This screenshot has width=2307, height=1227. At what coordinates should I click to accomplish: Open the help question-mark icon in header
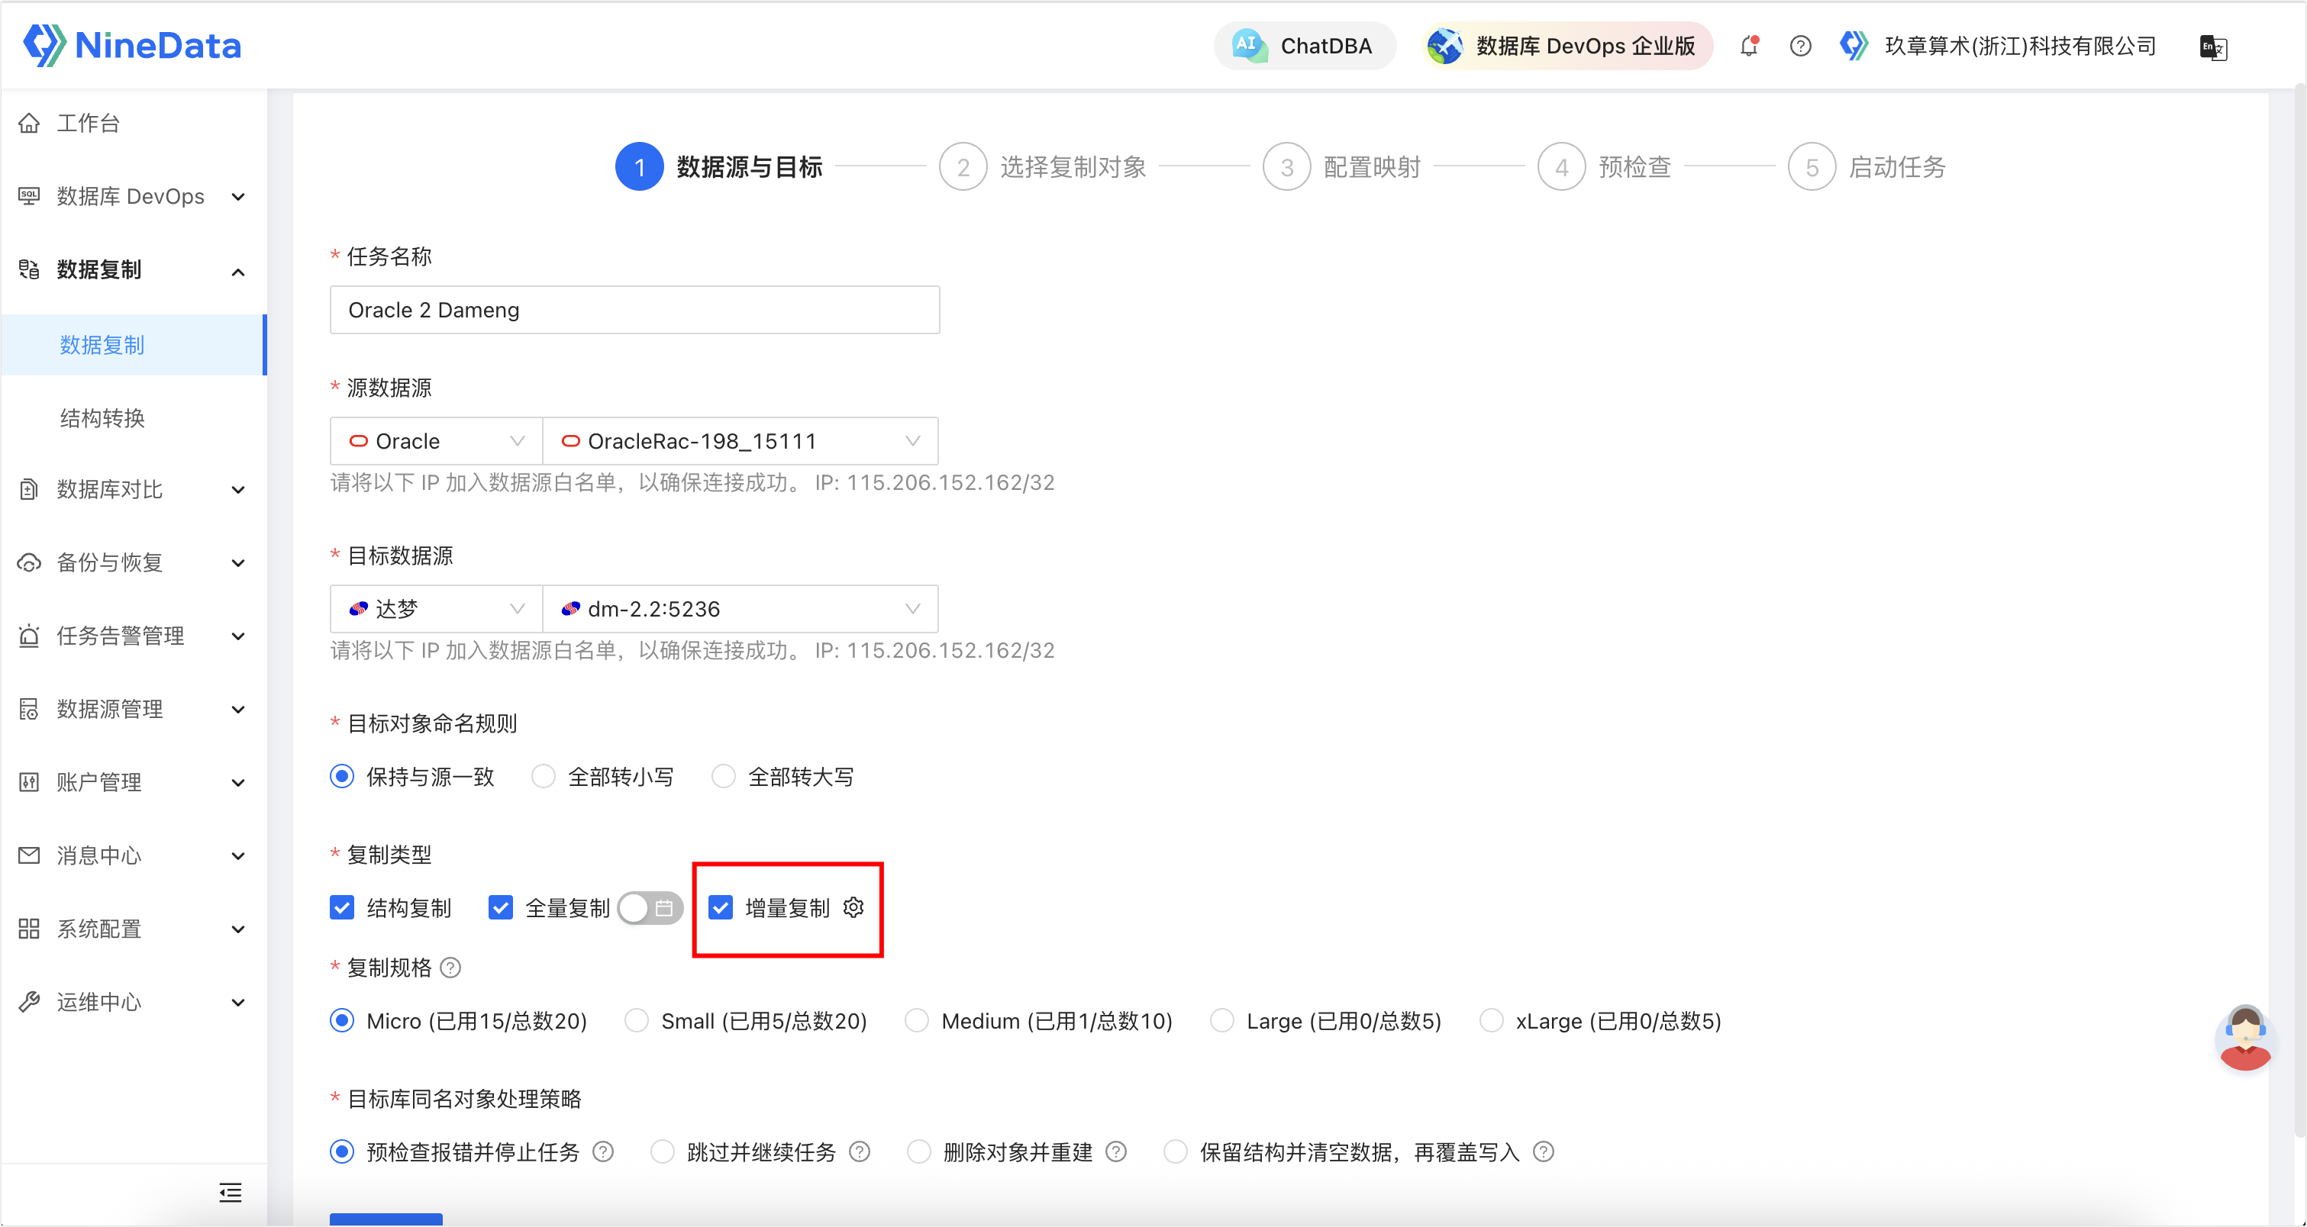[x=1800, y=46]
